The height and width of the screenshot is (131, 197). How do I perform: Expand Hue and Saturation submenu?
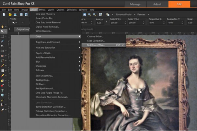55,48
